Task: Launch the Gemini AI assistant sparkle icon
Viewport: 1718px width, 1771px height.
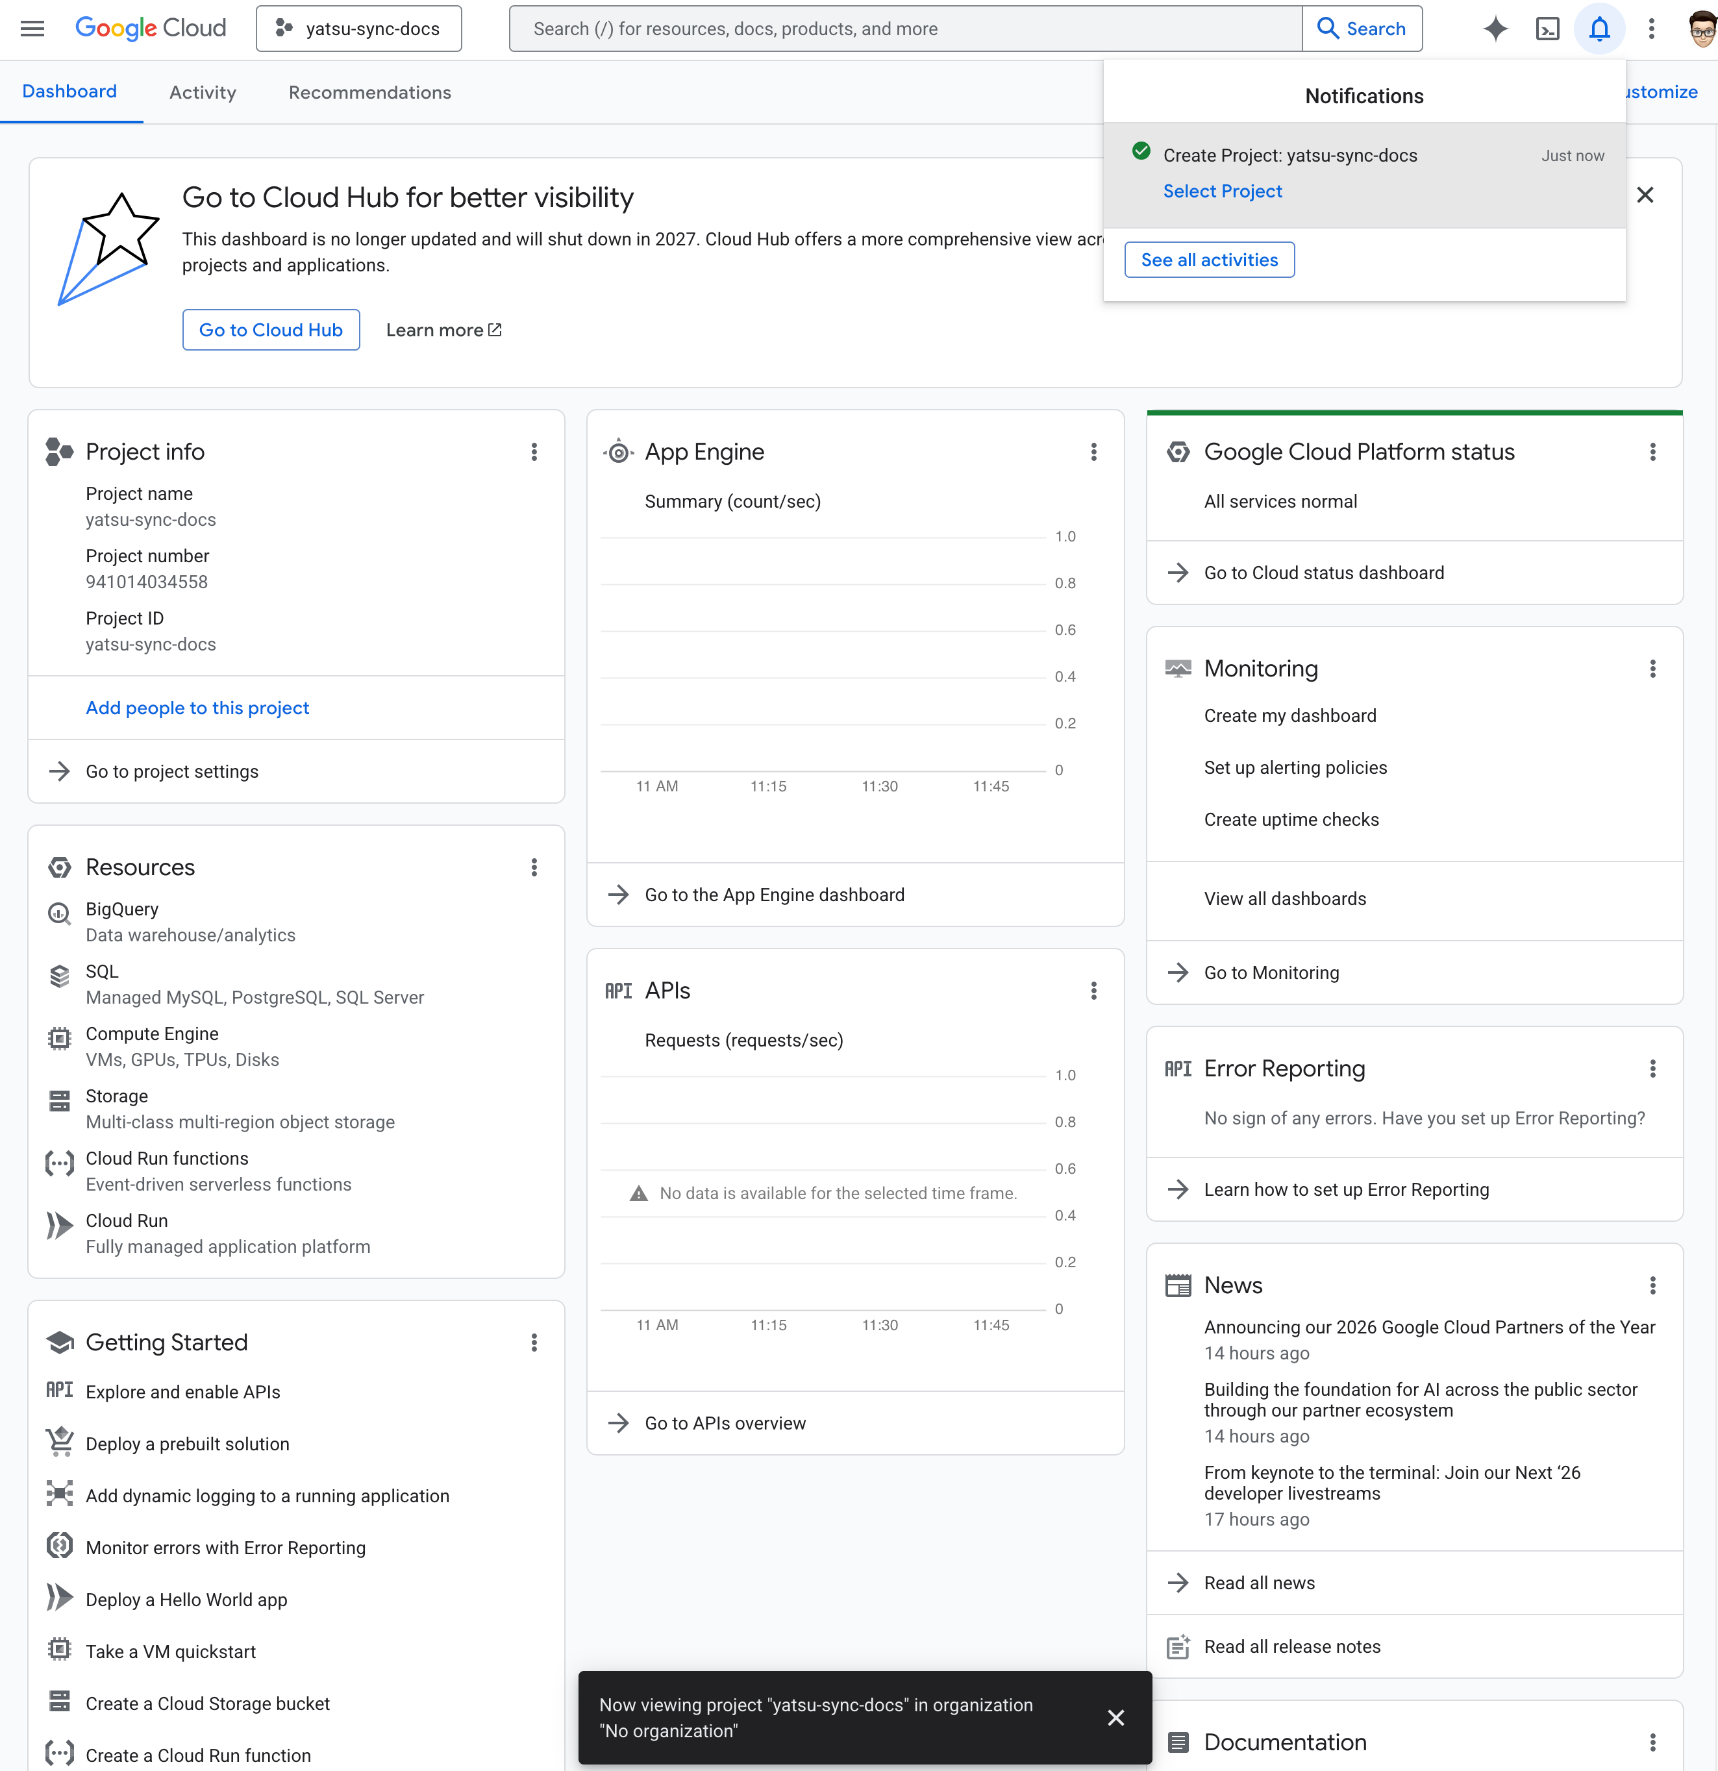Action: (1495, 29)
